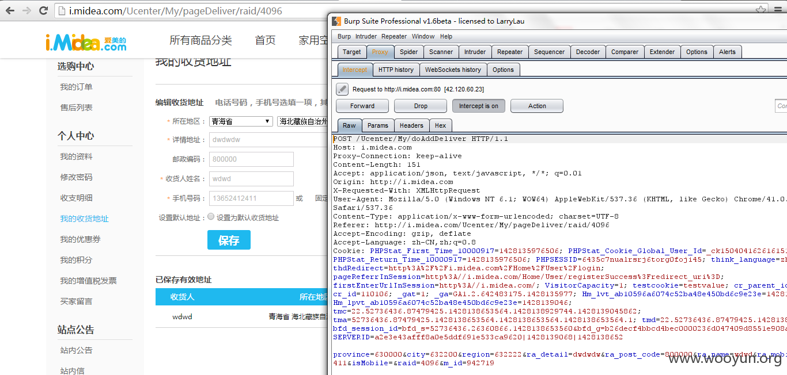The height and width of the screenshot is (375, 787).
Task: Open 售后列表 in the sidebar
Action: (x=76, y=108)
